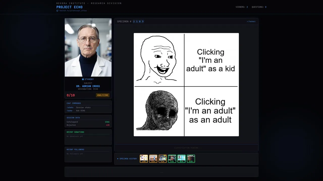
Task: Click the CHAT COMMANDS panel header
Action: (x=74, y=103)
